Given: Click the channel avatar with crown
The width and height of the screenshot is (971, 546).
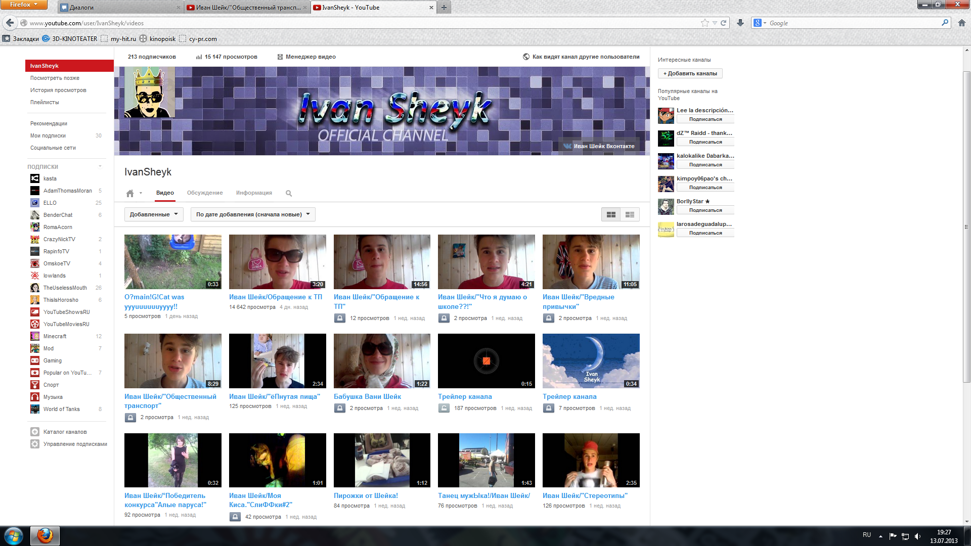Looking at the screenshot, I should (x=150, y=93).
